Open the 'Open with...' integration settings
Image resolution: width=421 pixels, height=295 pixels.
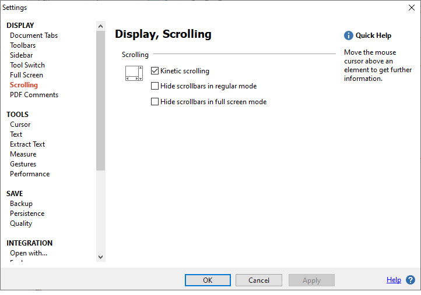(x=29, y=253)
